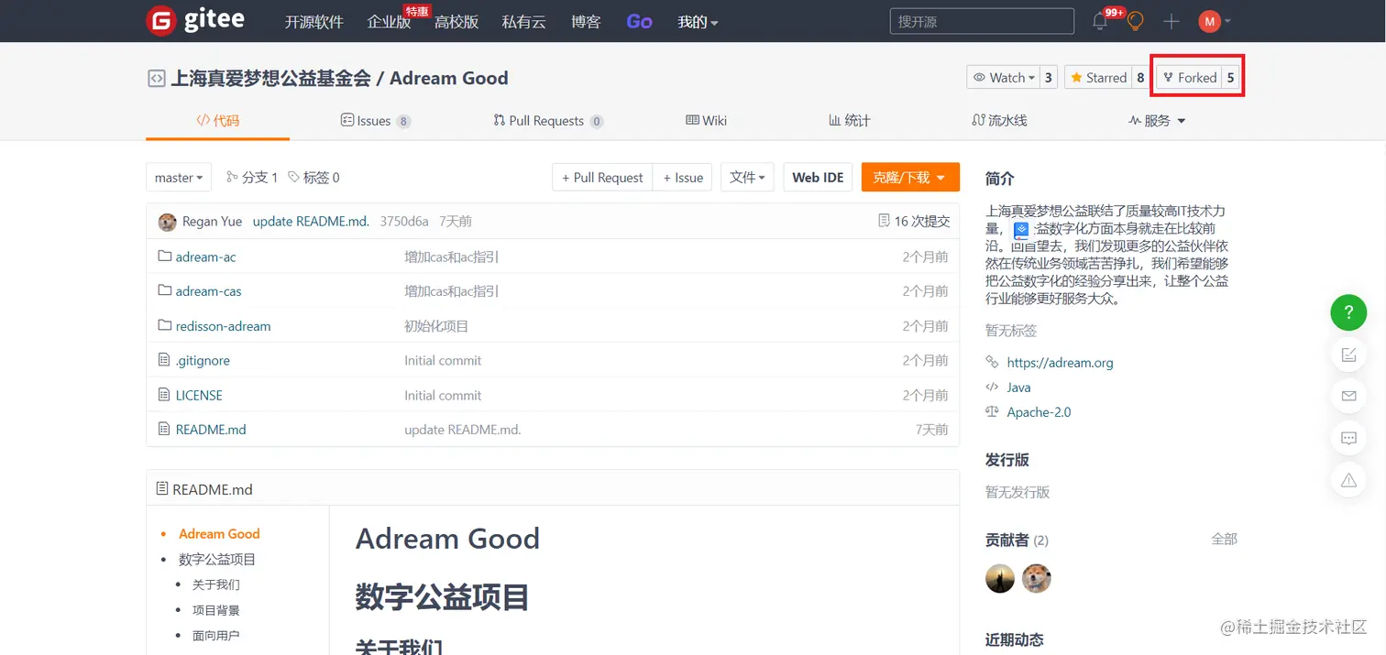Click the 搜开源 search field
This screenshot has height=655, width=1386.
pos(982,21)
